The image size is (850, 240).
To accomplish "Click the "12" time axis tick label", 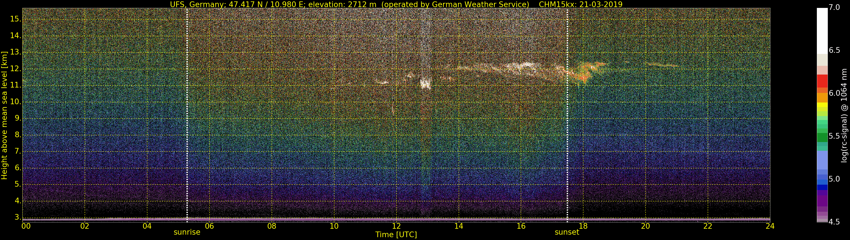I will [396, 226].
